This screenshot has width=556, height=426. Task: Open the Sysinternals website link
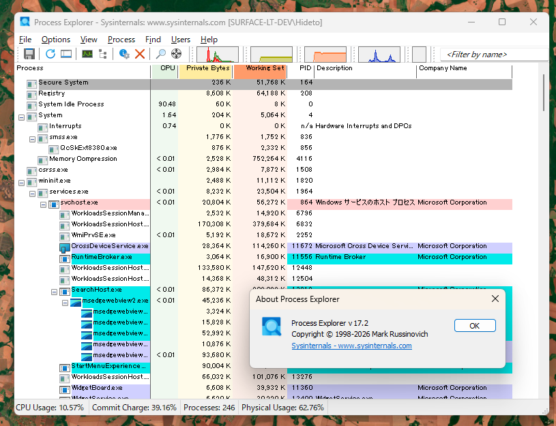coord(351,346)
